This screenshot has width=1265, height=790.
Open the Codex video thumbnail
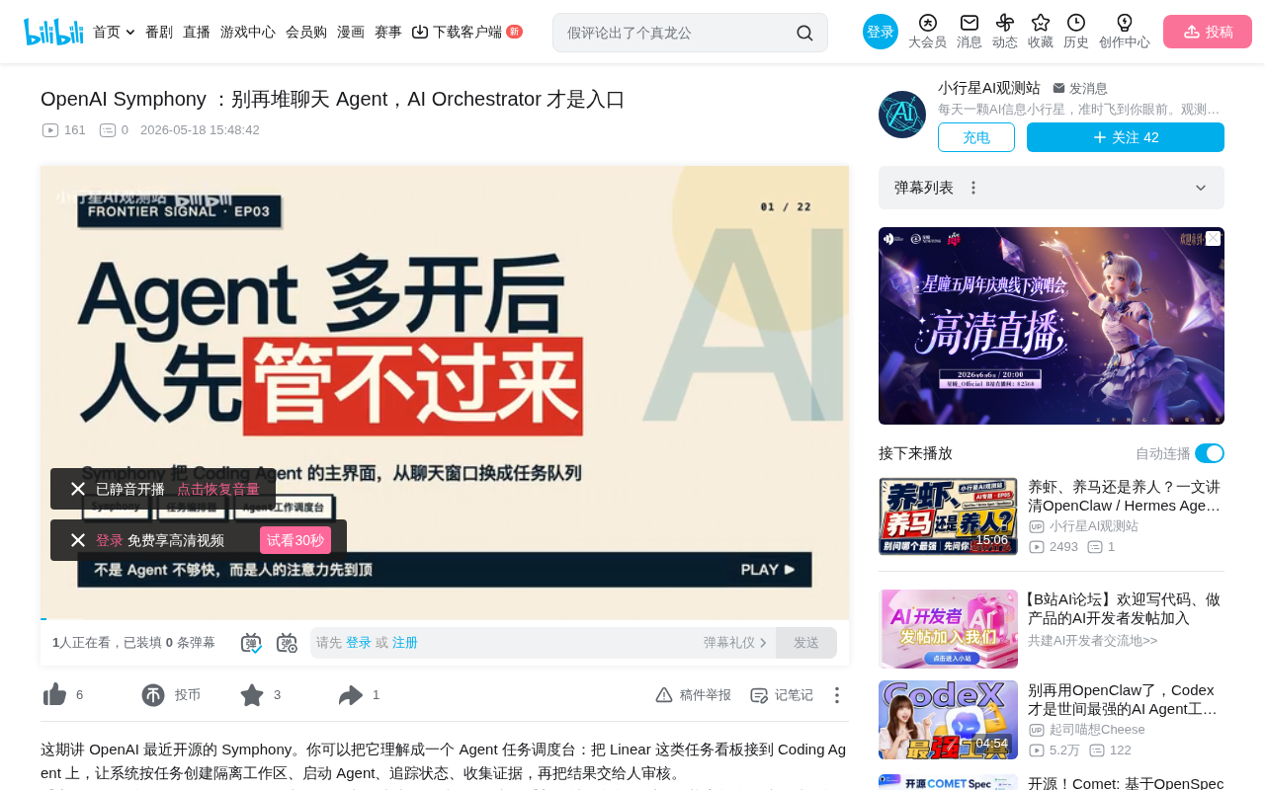[948, 720]
